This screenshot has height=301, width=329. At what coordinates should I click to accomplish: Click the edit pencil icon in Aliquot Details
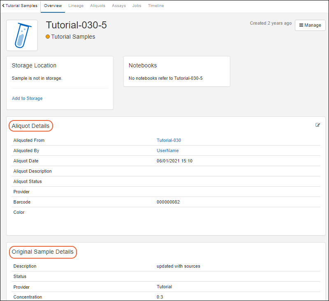pos(317,125)
